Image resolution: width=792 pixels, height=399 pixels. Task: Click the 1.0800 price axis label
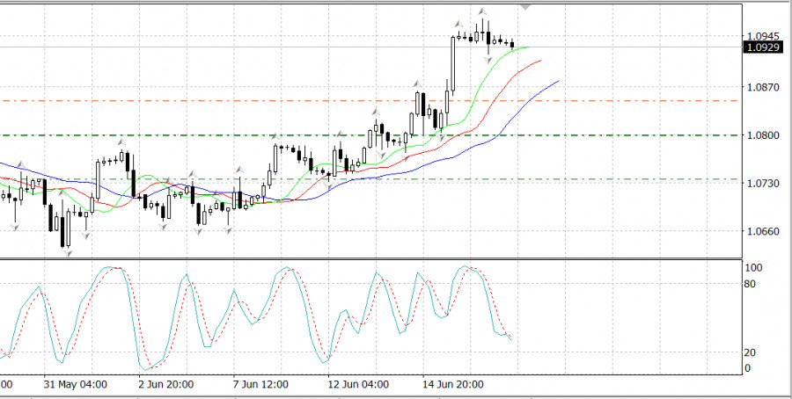tap(760, 135)
